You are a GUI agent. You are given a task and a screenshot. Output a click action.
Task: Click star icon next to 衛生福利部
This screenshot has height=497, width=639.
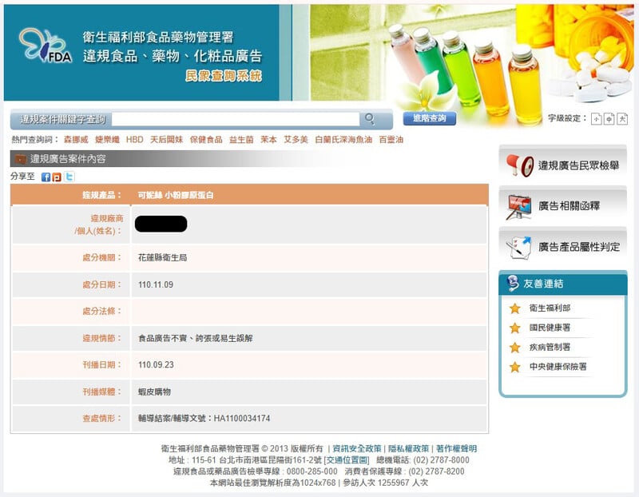(x=515, y=308)
